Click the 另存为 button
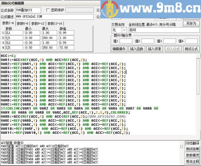Image resolution: width=201 pixels, height=166 pixels. [x=191, y=24]
